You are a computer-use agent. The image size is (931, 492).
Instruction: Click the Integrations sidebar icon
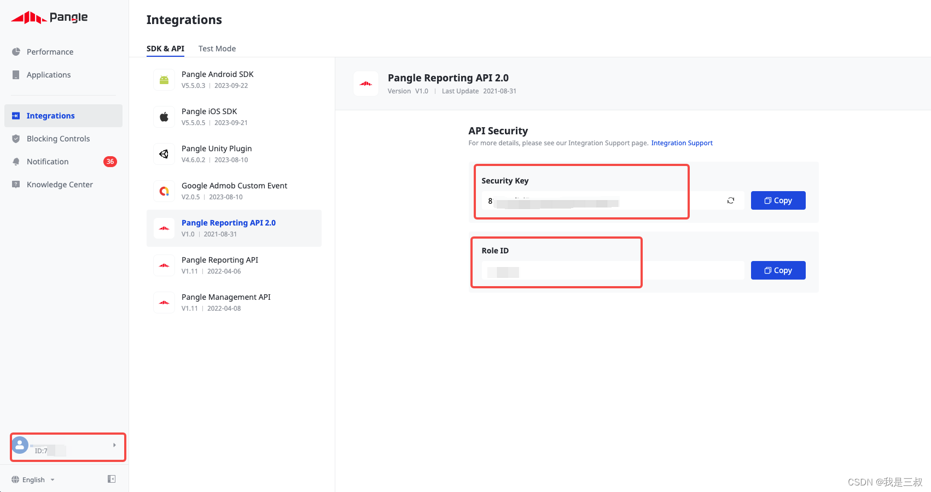click(x=16, y=116)
